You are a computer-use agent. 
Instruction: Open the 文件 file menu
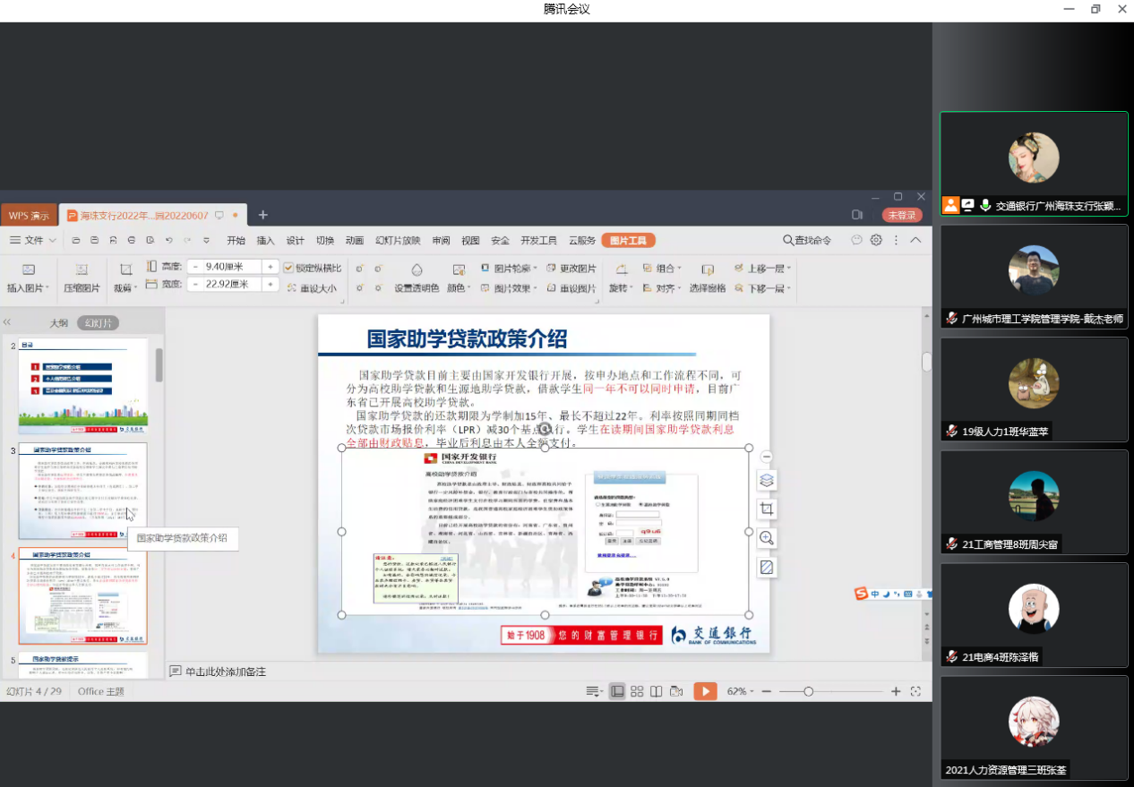pyautogui.click(x=34, y=240)
